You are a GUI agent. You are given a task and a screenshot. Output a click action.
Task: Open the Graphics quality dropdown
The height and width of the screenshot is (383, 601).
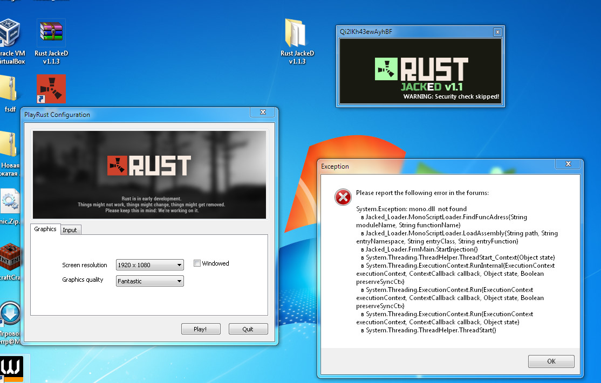point(150,281)
